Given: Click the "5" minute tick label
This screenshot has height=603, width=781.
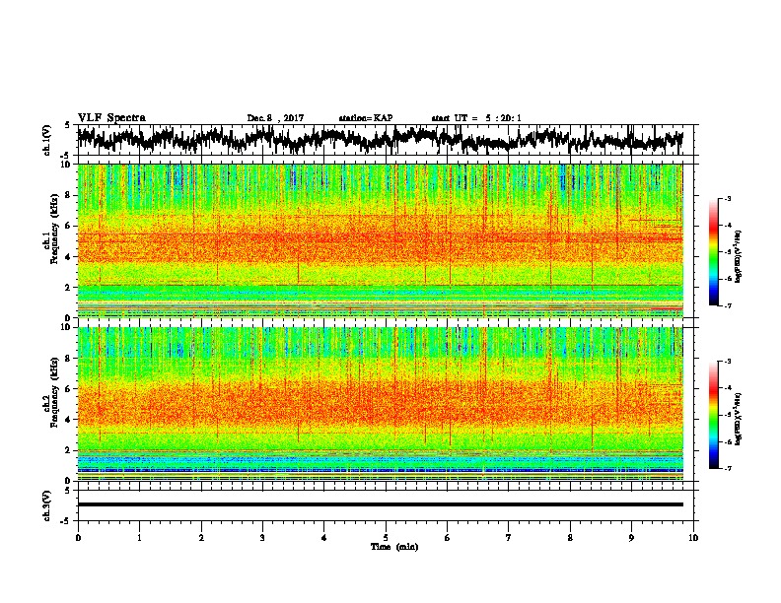Looking at the screenshot, I should (x=386, y=538).
